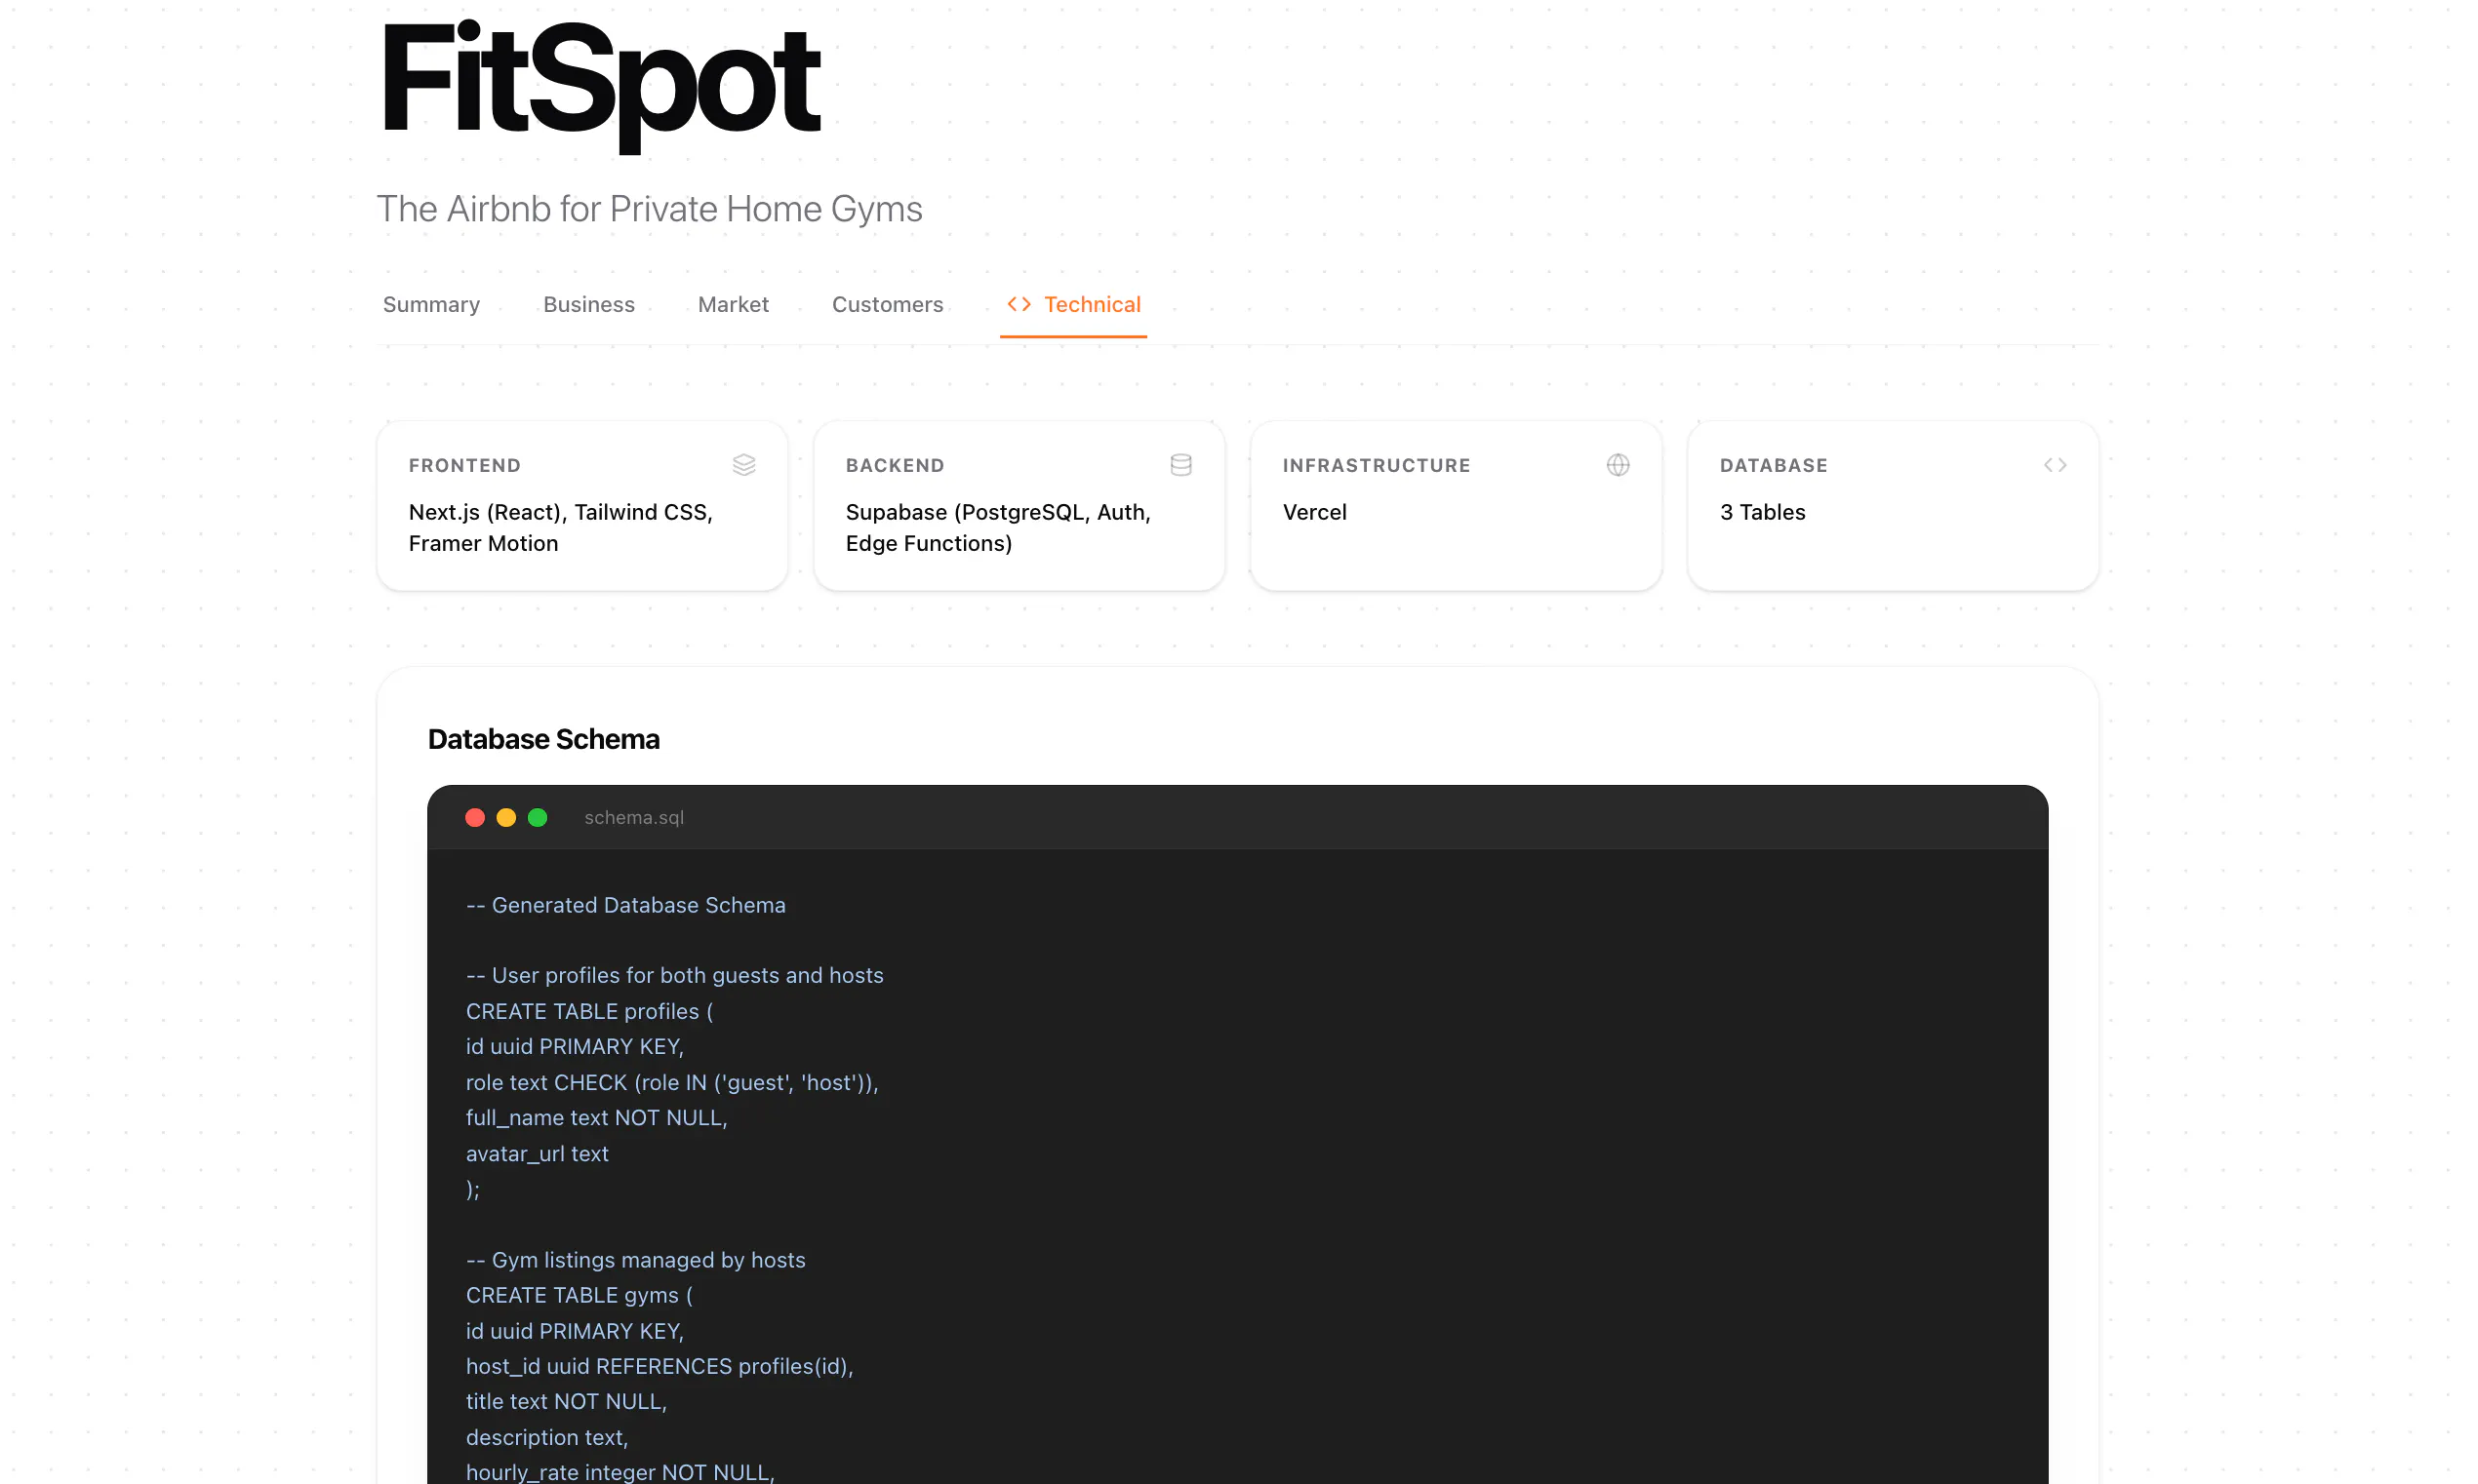Screen dimensions: 2478x1484
Task: Click the "description text," line
Action: point(547,1438)
